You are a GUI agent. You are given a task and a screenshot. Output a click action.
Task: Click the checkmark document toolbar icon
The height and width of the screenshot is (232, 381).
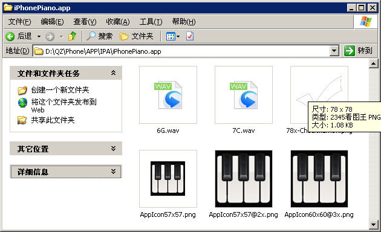190,36
